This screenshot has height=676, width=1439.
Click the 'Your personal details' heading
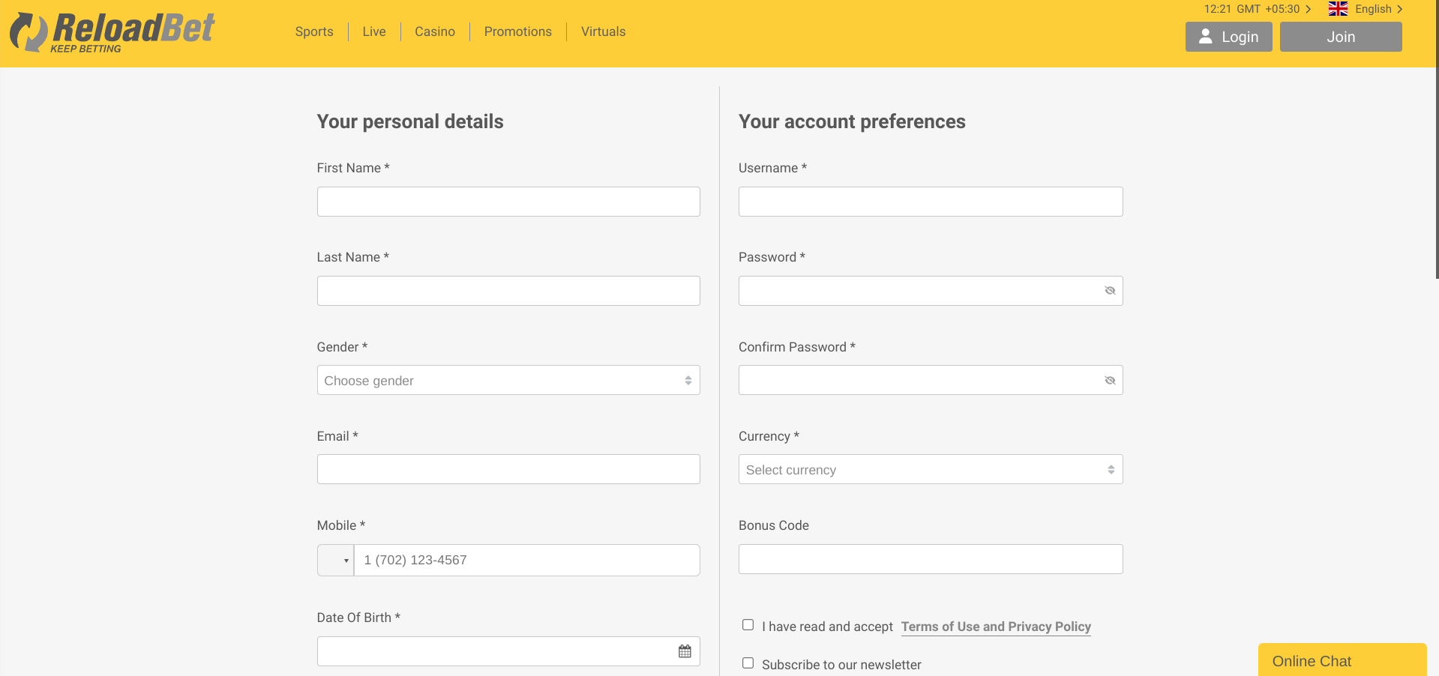[410, 121]
